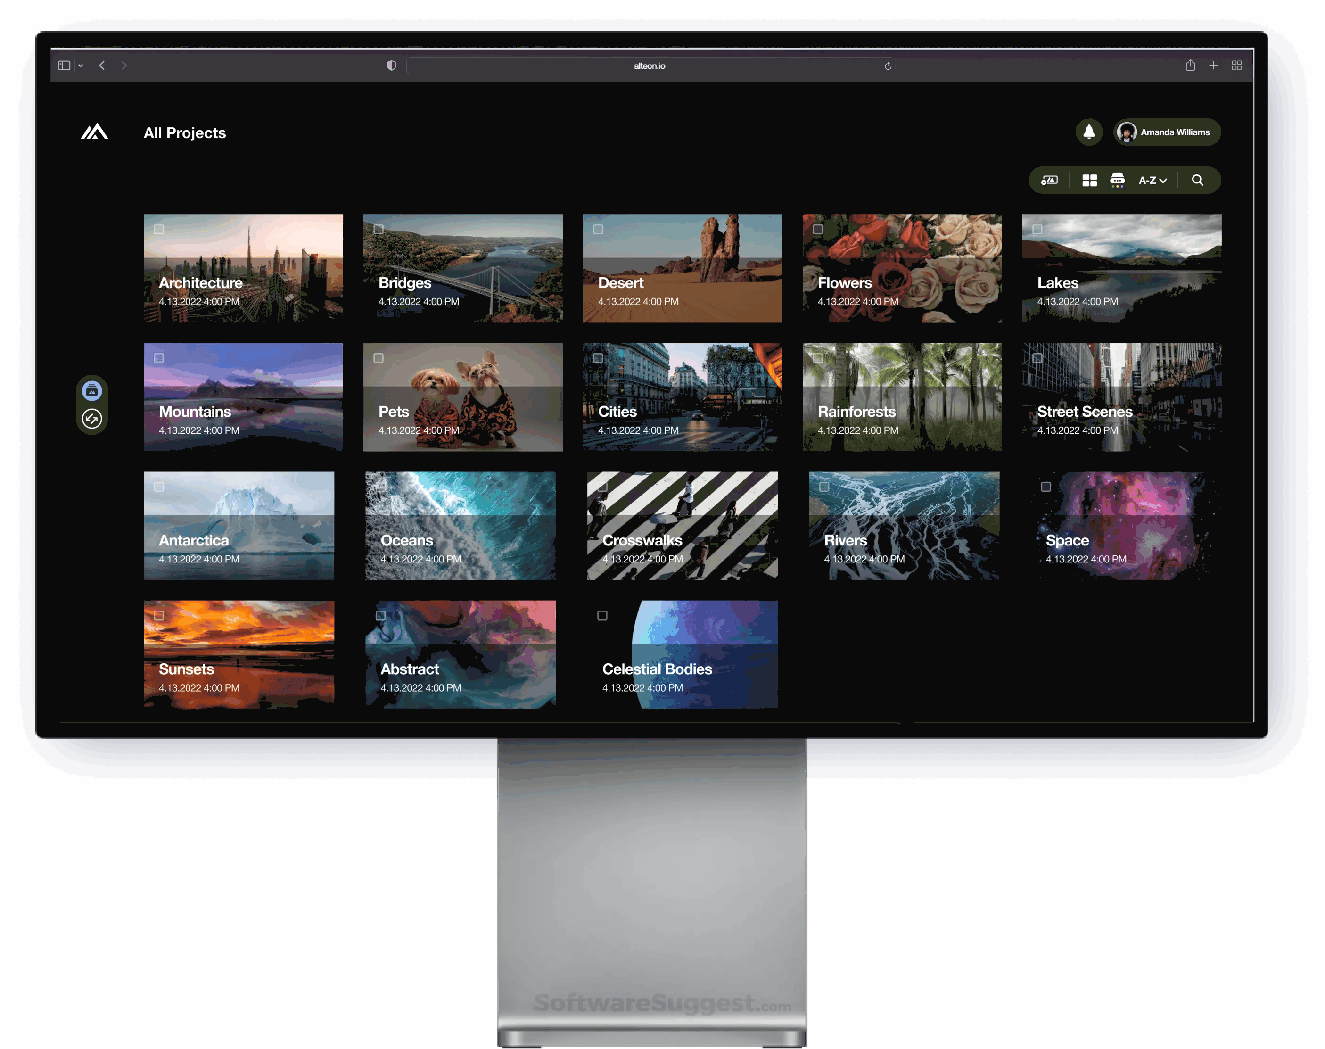
Task: Open the storage drive filter icon
Action: point(1117,180)
